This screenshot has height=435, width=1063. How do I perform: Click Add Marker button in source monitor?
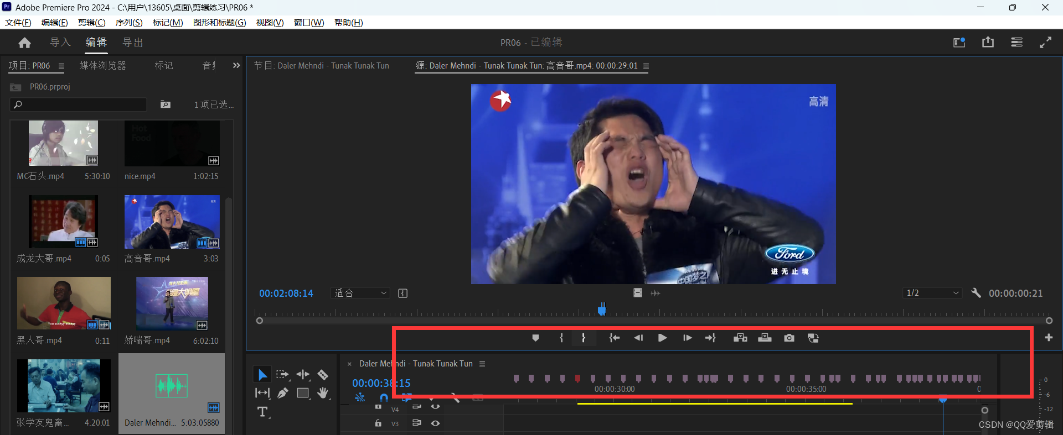535,338
